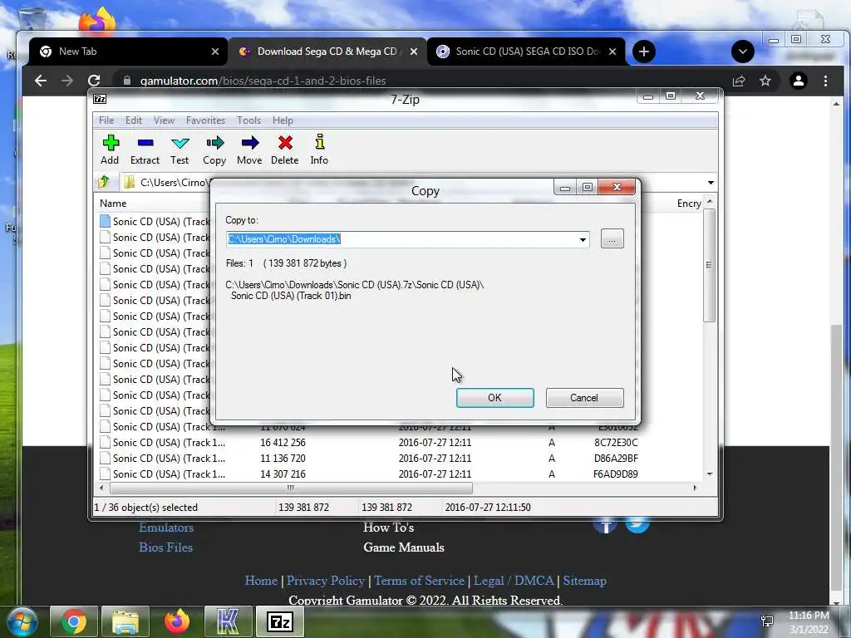Click the Home footer link
851x638 pixels.
pos(261,581)
